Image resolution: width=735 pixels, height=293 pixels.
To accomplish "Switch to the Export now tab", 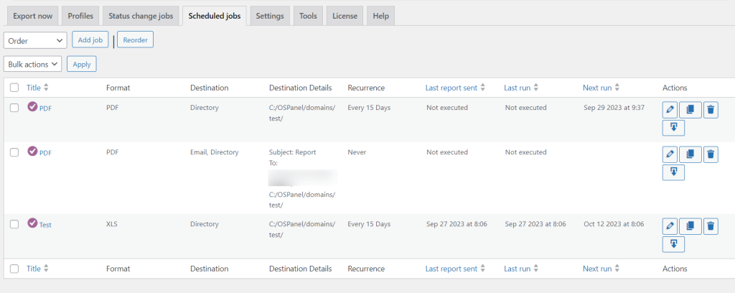I will tap(33, 16).
